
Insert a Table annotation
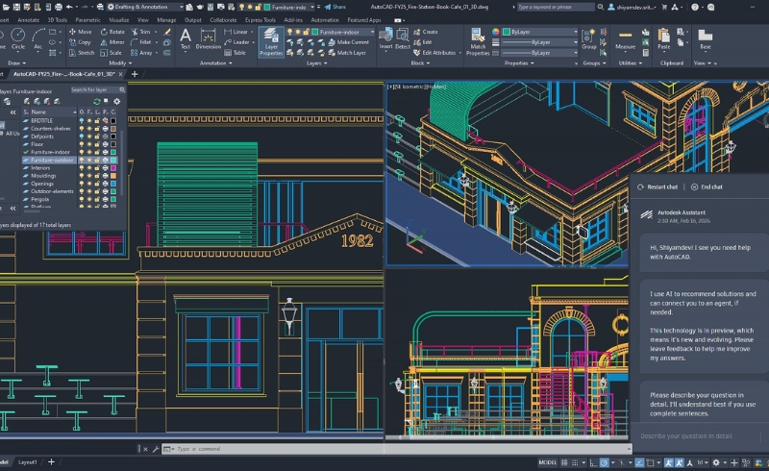coord(235,53)
